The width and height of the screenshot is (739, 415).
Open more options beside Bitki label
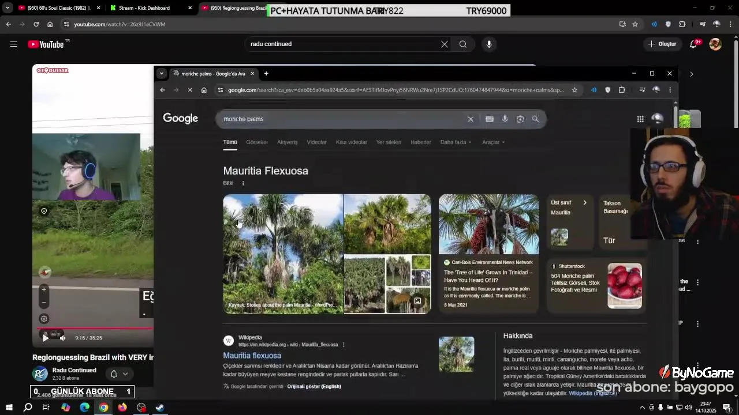point(243,183)
